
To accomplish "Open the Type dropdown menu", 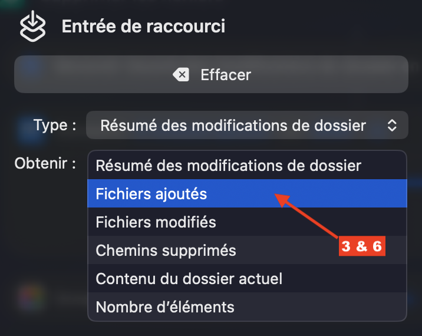I will click(246, 125).
